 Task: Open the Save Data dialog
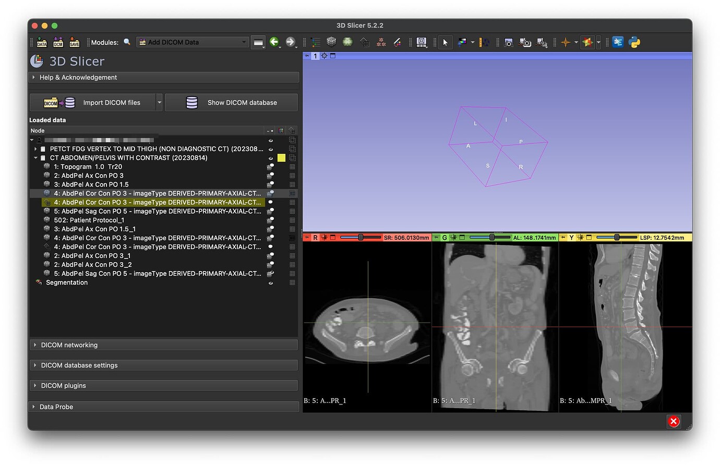pos(74,42)
